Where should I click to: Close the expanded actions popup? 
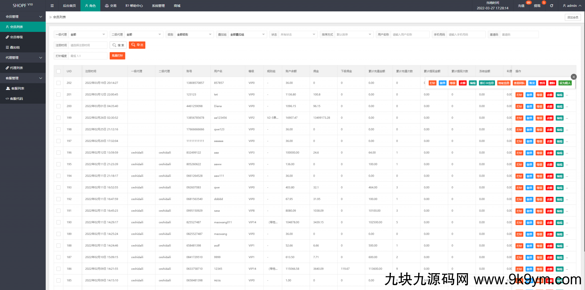tap(574, 77)
